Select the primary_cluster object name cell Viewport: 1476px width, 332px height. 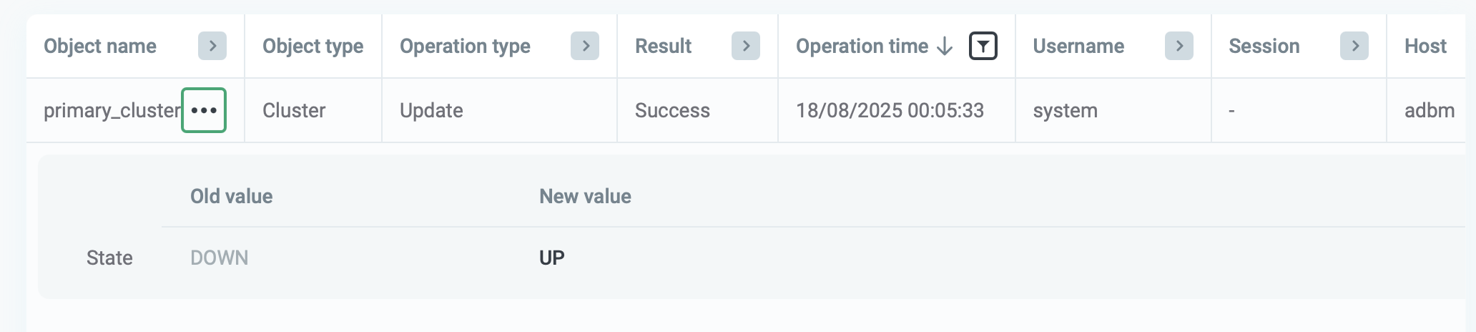[x=112, y=110]
